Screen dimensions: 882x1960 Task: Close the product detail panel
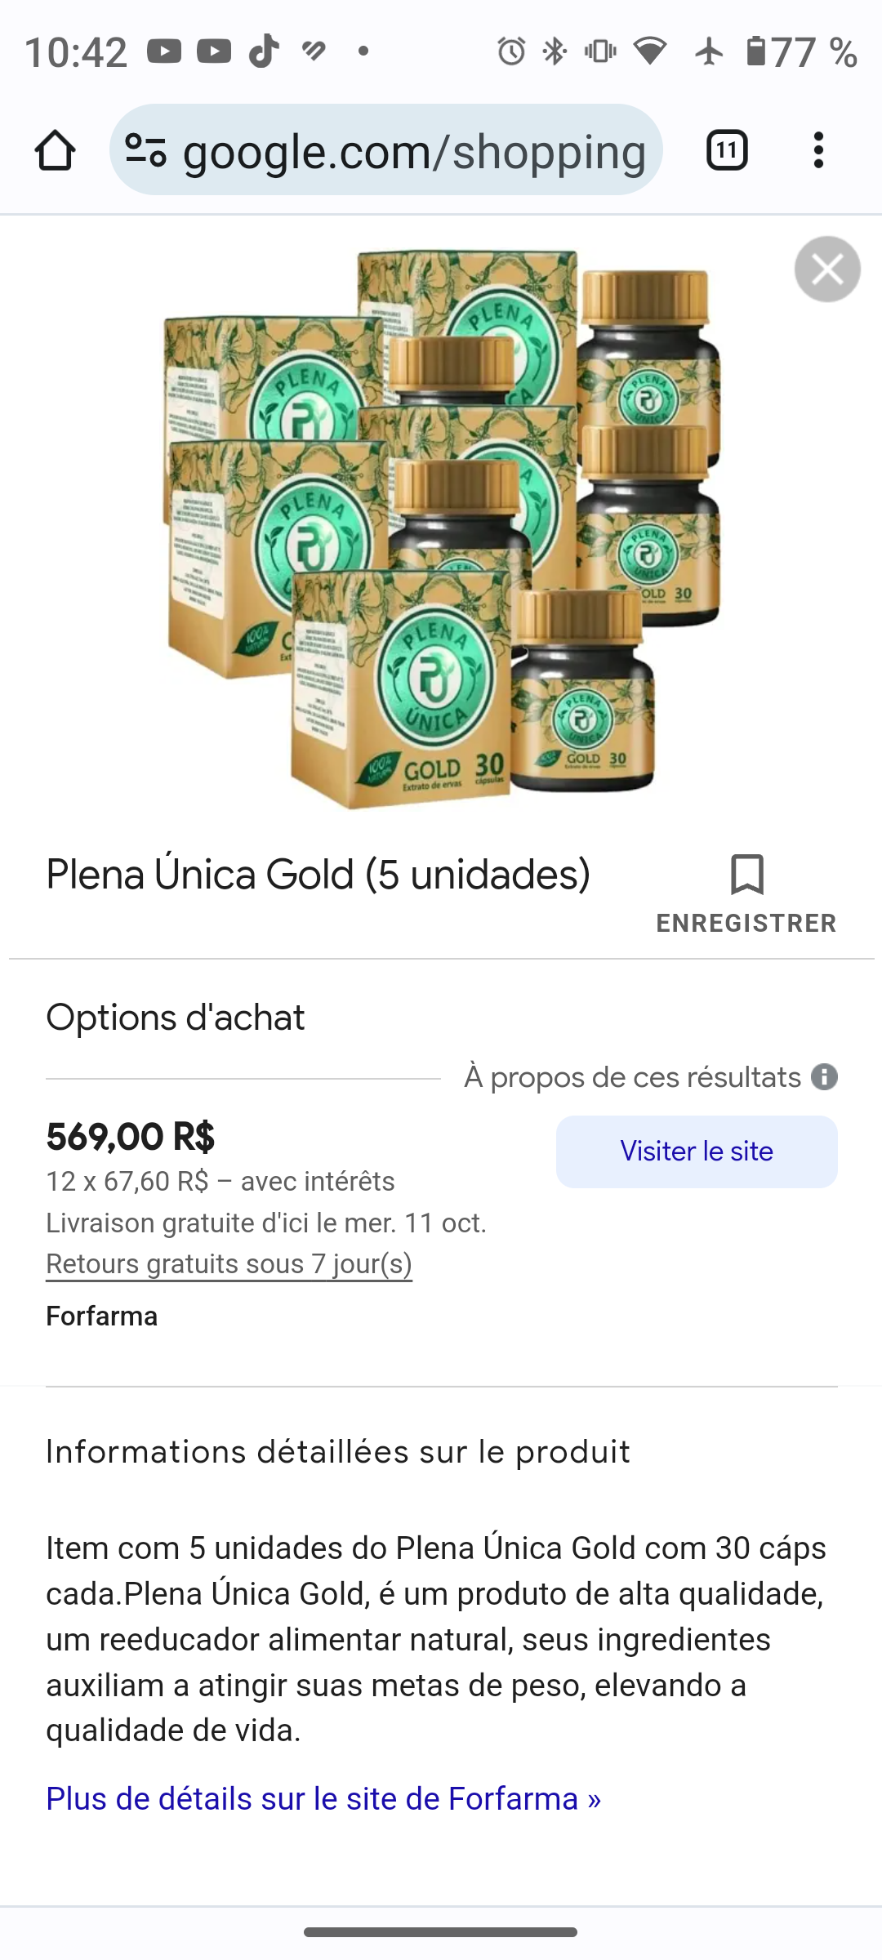coord(827,269)
